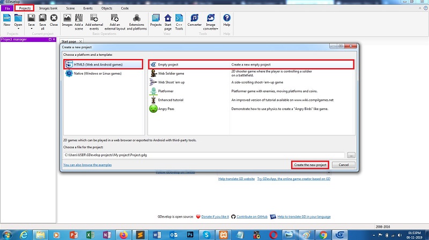Image resolution: width=429 pixels, height=240 pixels.
Task: Undock the Project manager panel
Action: coord(50,39)
